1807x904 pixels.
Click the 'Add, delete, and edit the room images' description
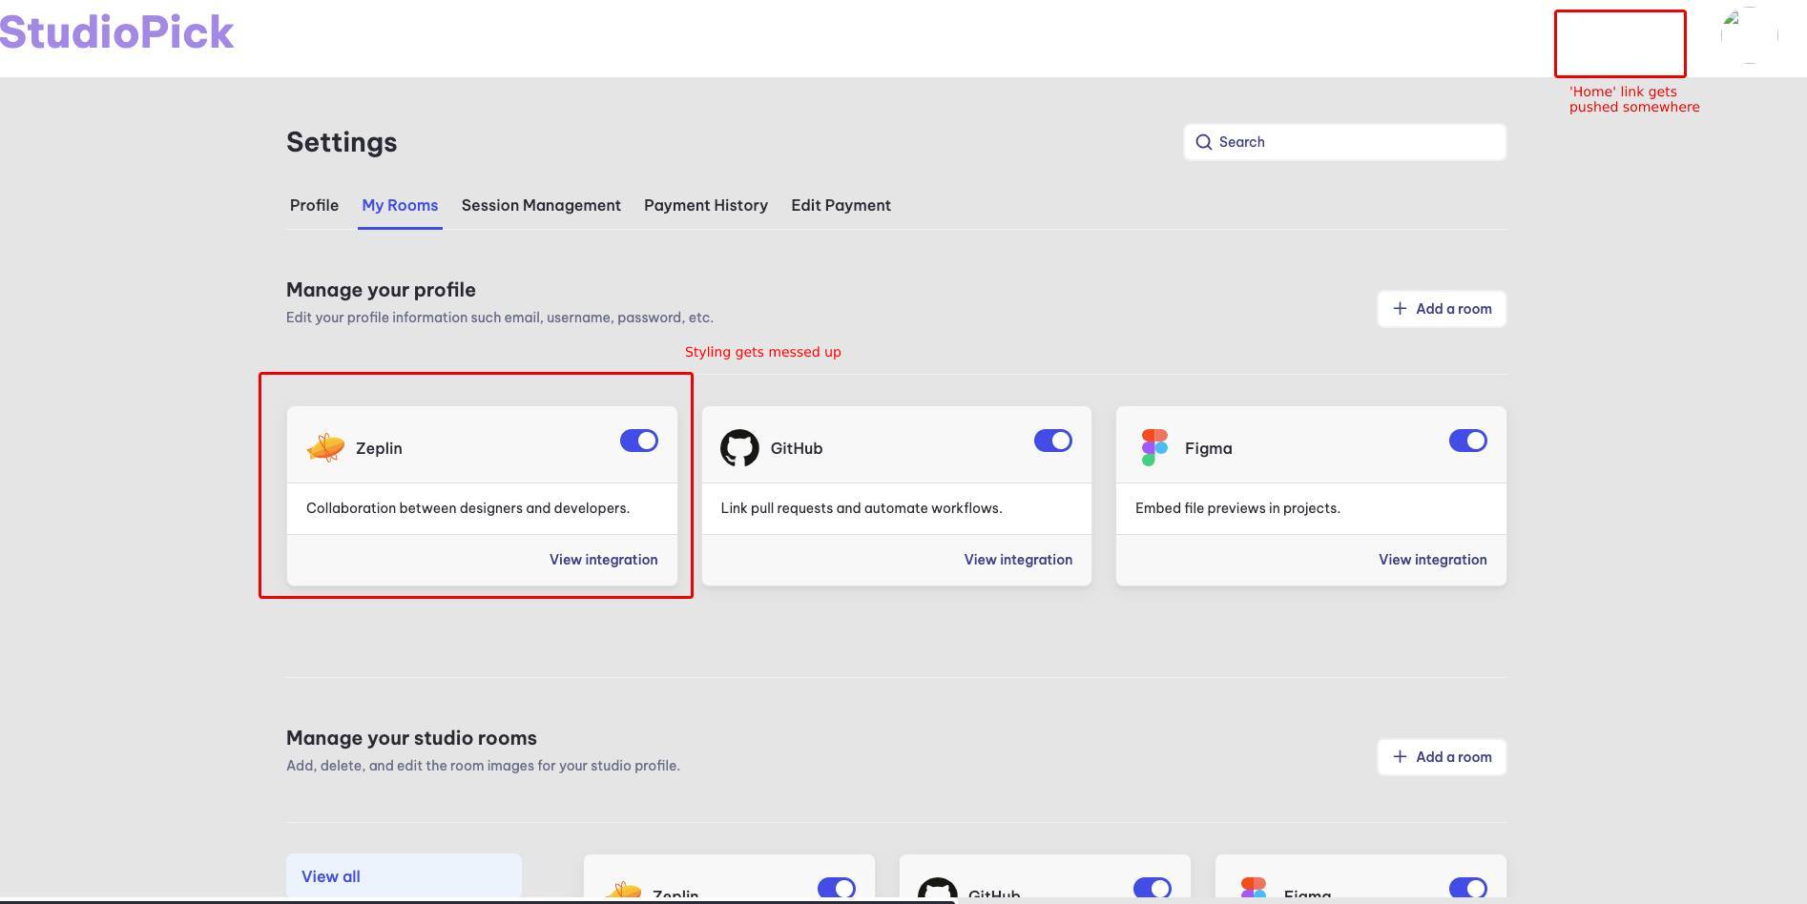[x=483, y=766]
